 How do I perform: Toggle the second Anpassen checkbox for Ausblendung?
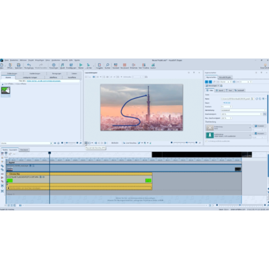[256, 133]
